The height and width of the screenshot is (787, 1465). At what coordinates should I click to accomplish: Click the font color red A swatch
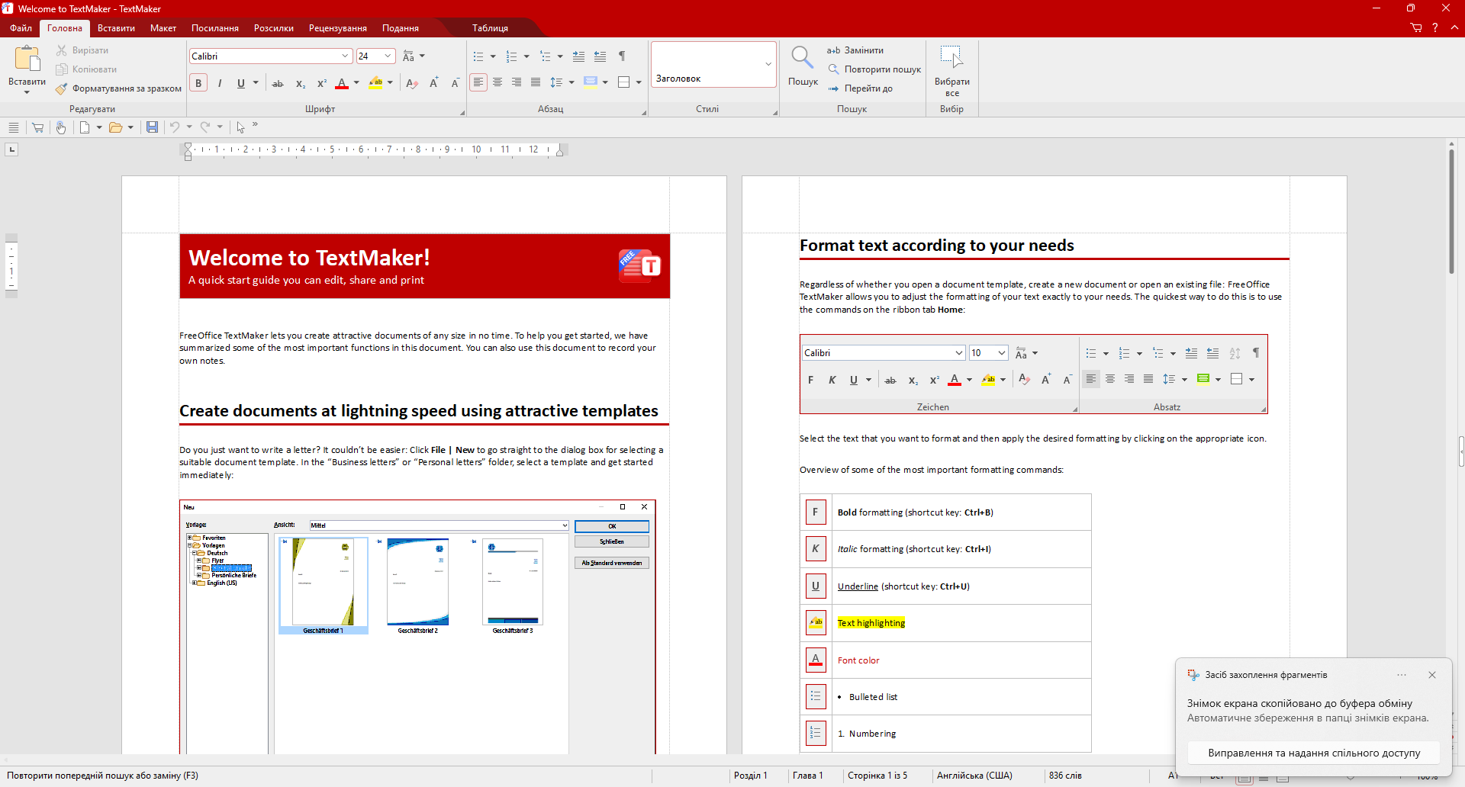tap(342, 83)
